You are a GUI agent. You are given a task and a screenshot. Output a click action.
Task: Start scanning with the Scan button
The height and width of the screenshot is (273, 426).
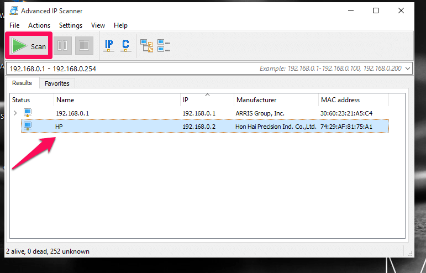(29, 46)
